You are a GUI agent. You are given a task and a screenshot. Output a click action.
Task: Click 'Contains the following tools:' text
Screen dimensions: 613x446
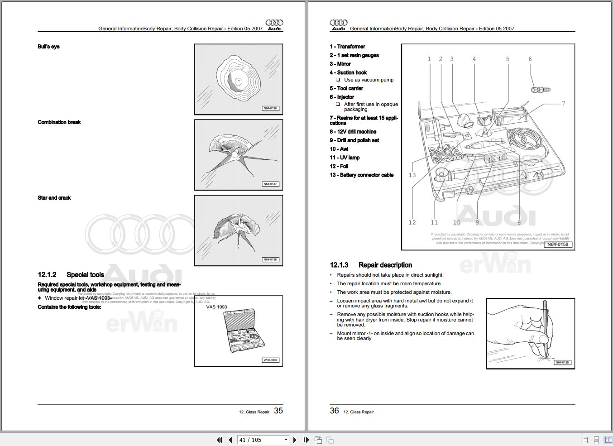[x=69, y=307]
